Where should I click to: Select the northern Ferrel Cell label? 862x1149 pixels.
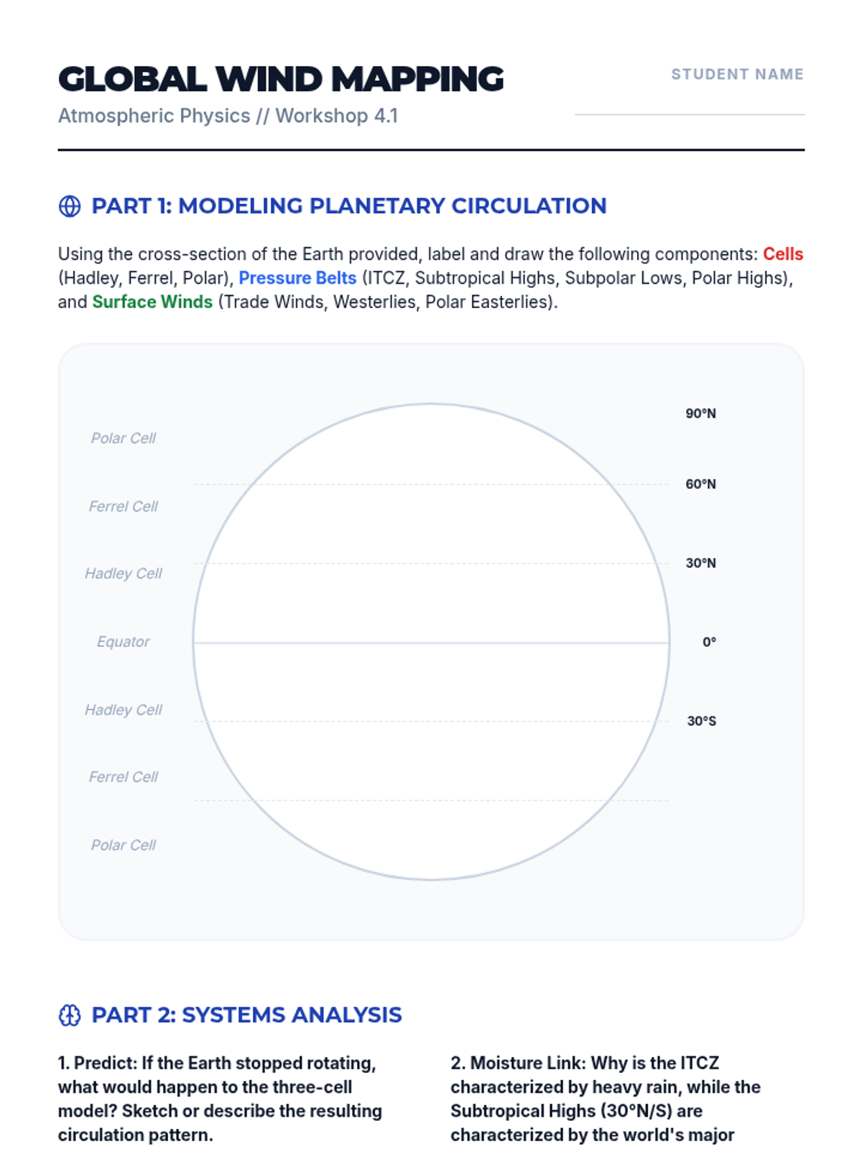124,506
